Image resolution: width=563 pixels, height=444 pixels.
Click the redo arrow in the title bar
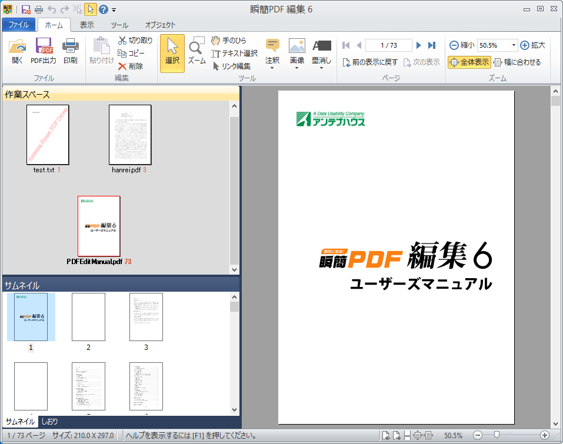pos(65,9)
